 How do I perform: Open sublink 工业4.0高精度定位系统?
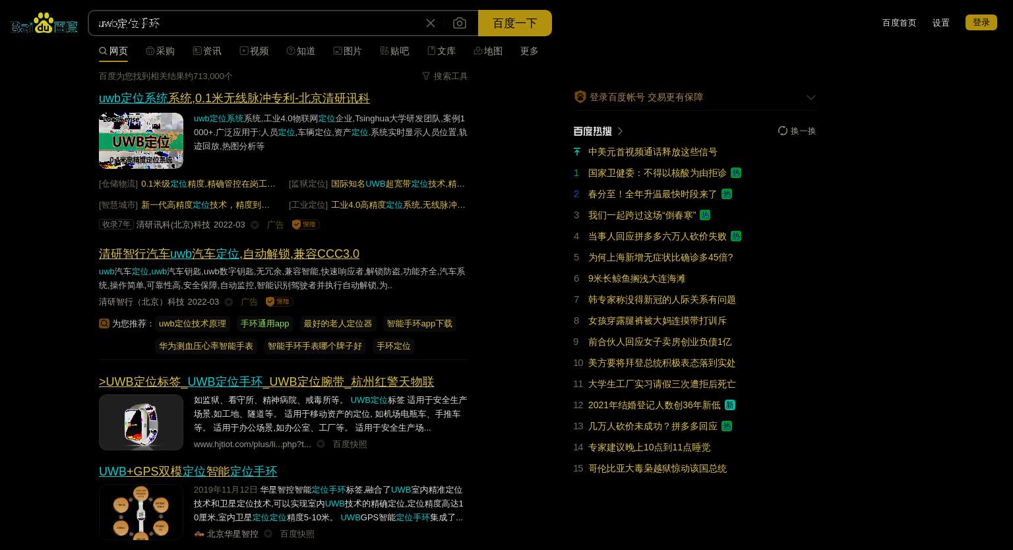click(398, 204)
